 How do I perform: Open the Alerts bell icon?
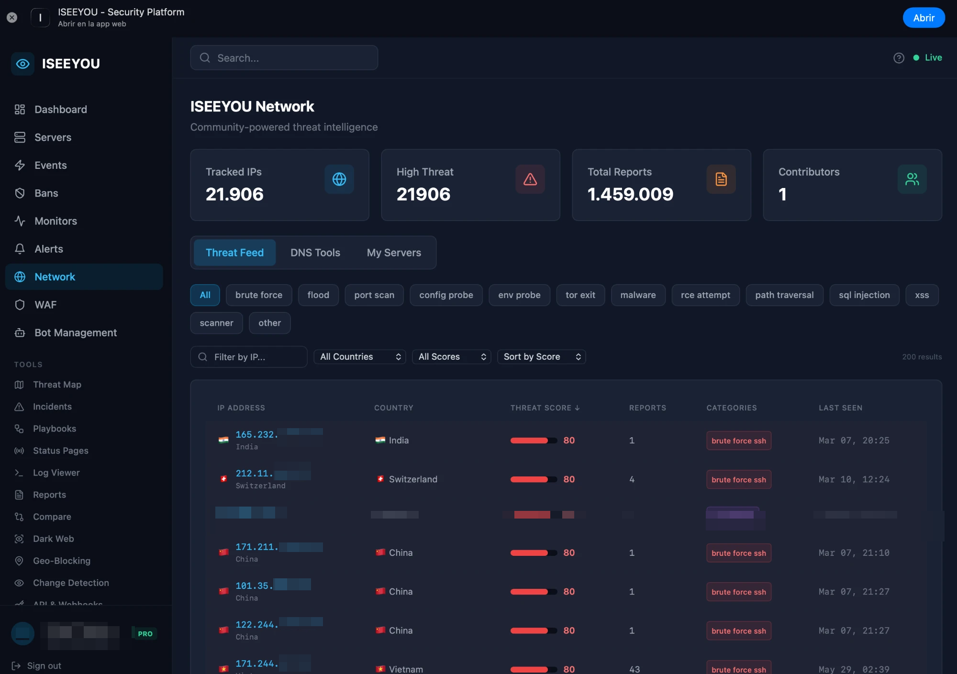20,249
